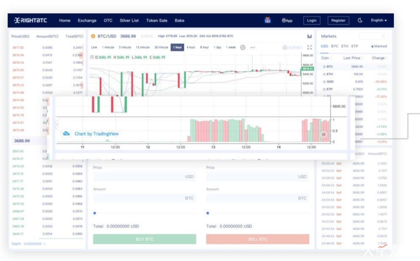Select the 3677.62 ask order row
The height and width of the screenshot is (261, 420).
[47, 47]
